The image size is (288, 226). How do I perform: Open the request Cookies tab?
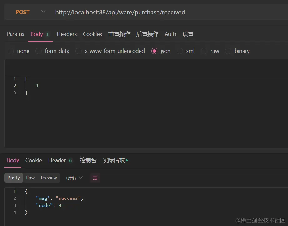[92, 34]
